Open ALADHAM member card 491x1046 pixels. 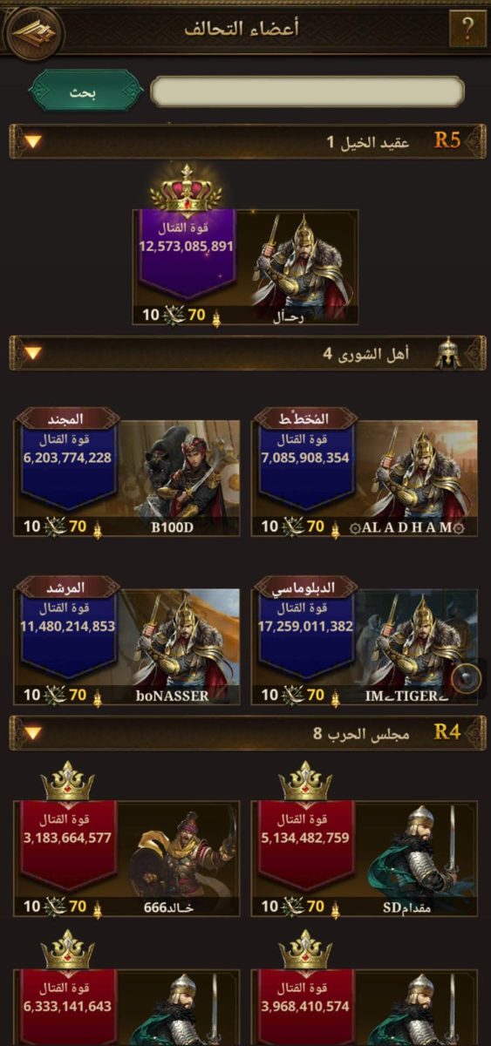coord(365,475)
